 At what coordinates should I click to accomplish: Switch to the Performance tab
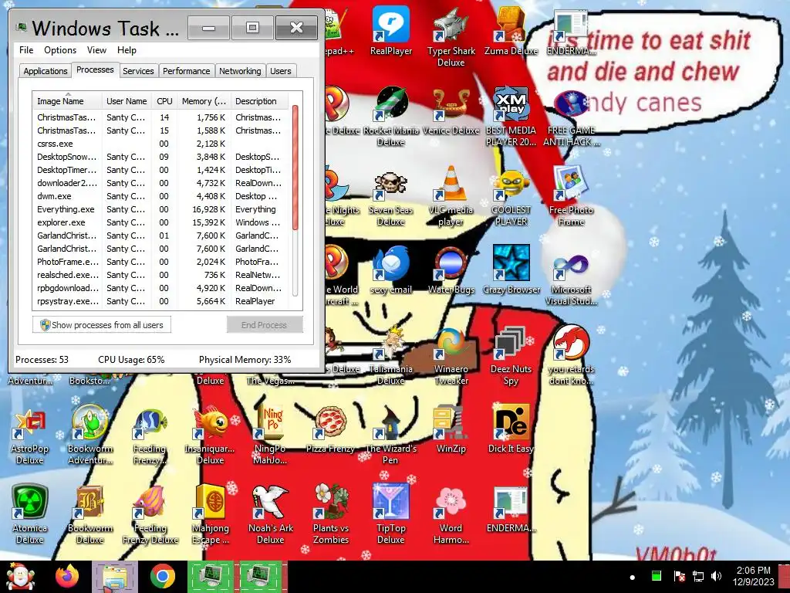186,71
